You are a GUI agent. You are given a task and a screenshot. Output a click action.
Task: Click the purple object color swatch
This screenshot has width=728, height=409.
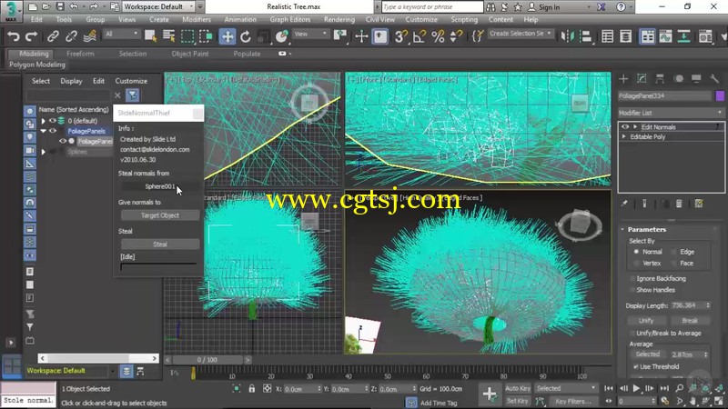[x=720, y=95]
